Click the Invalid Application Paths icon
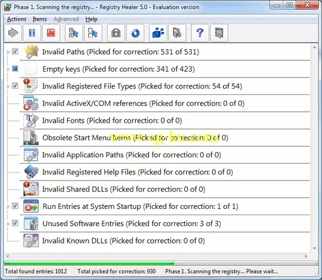The height and width of the screenshot is (280, 322). point(31,155)
